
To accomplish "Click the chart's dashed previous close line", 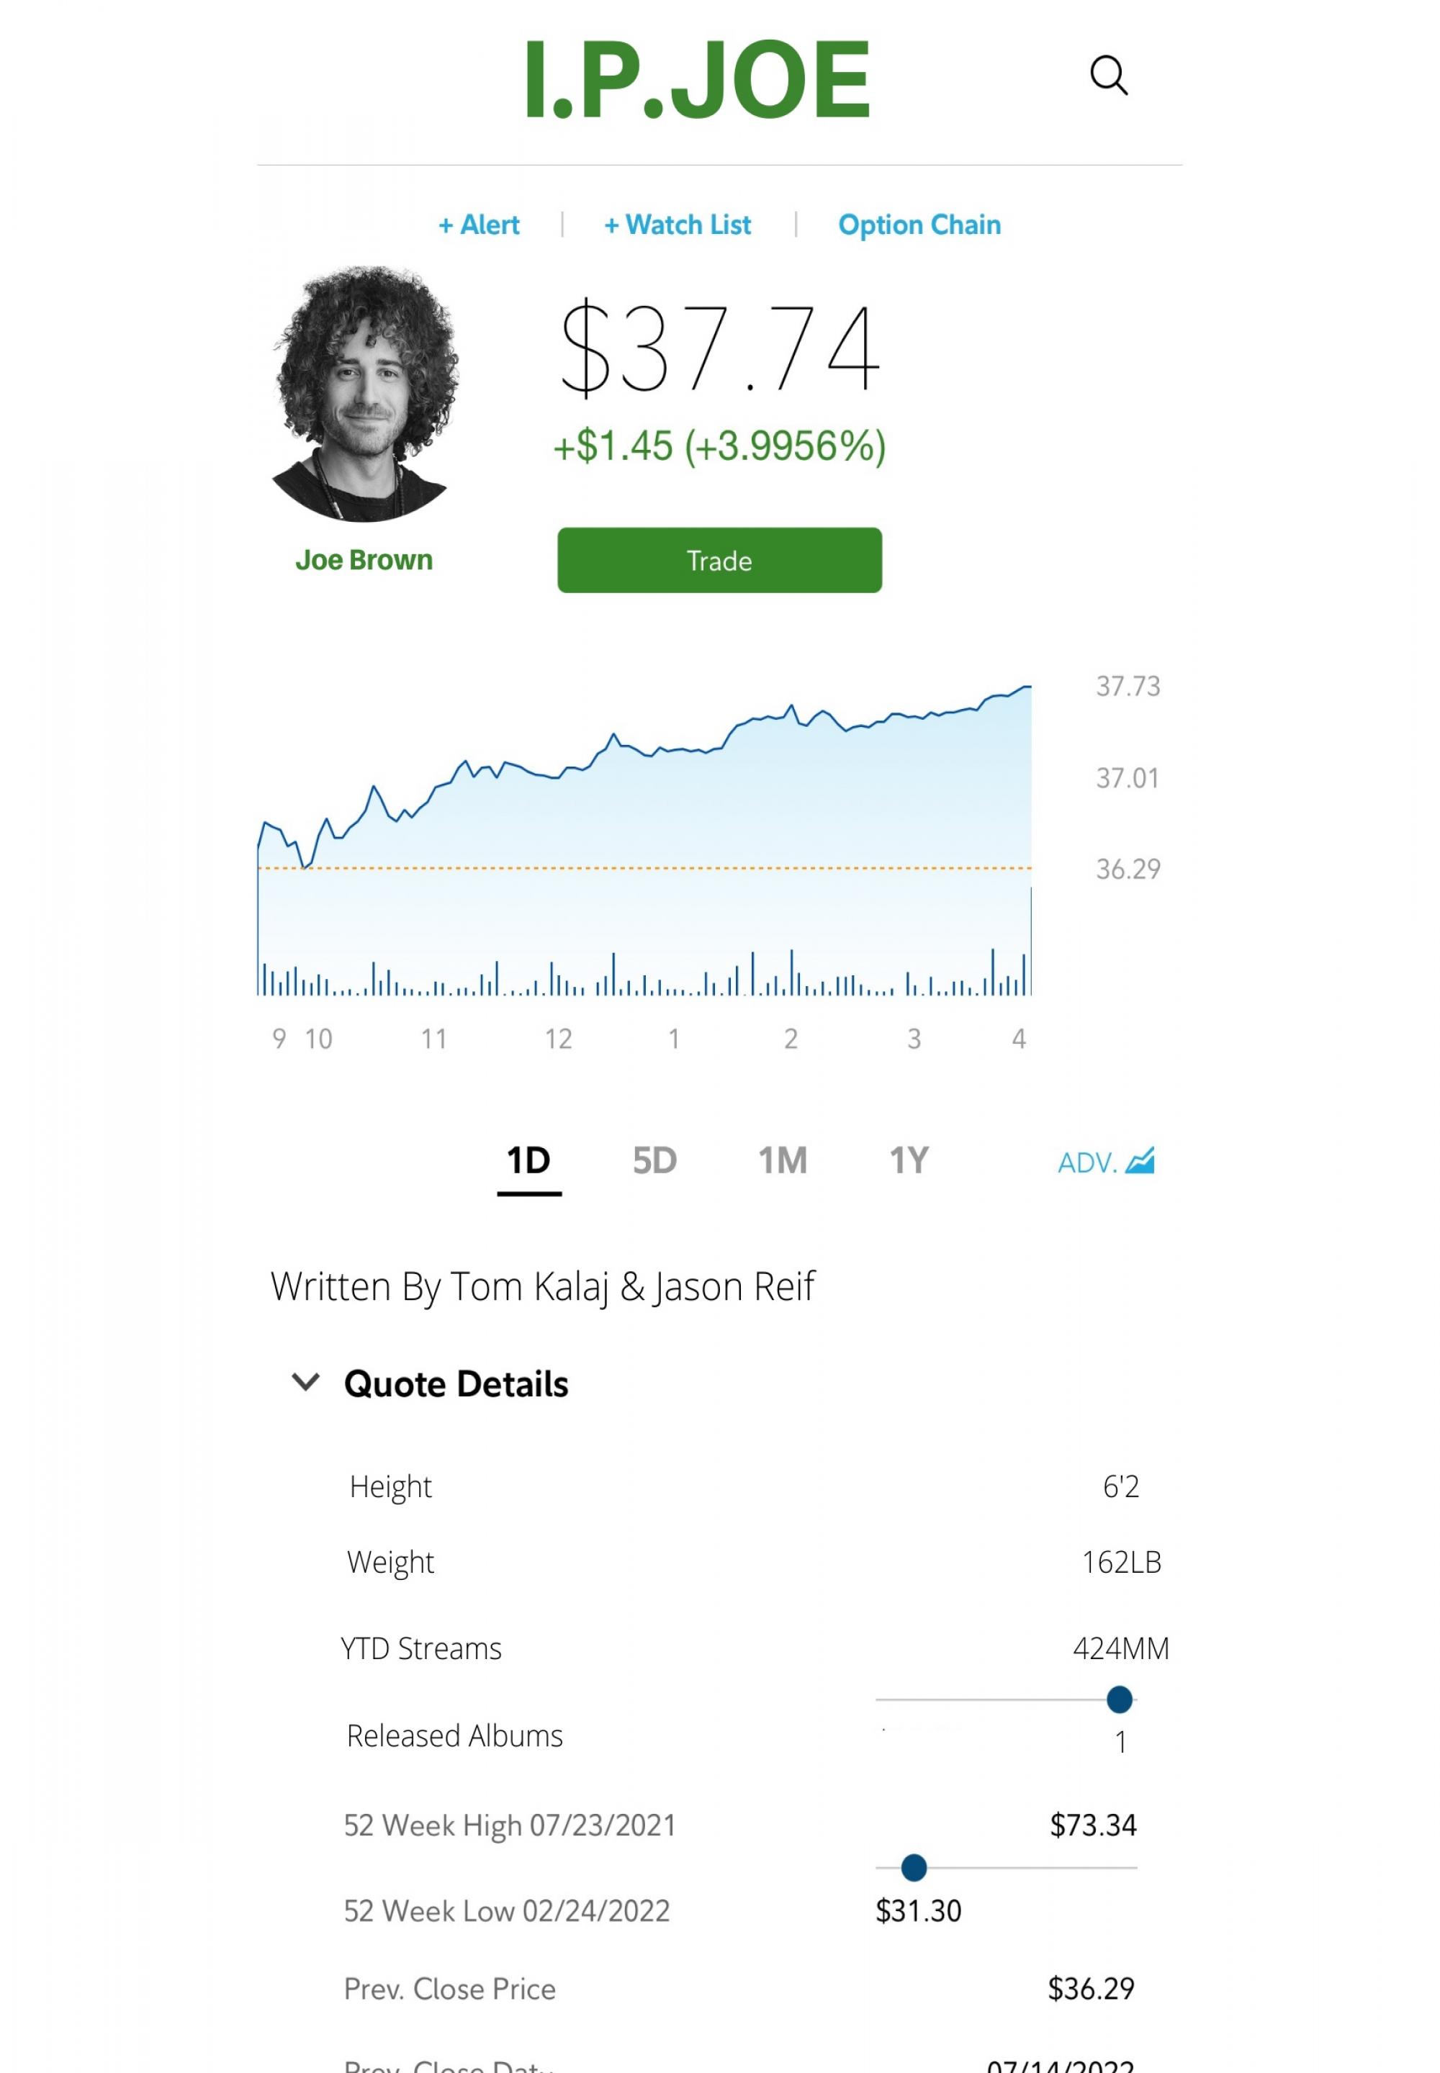I will click(644, 868).
